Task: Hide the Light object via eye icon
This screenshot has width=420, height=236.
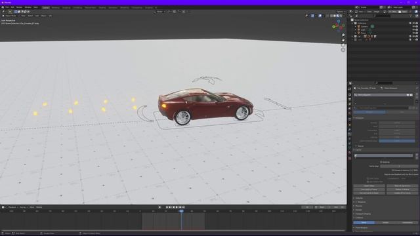Action: coord(413,29)
